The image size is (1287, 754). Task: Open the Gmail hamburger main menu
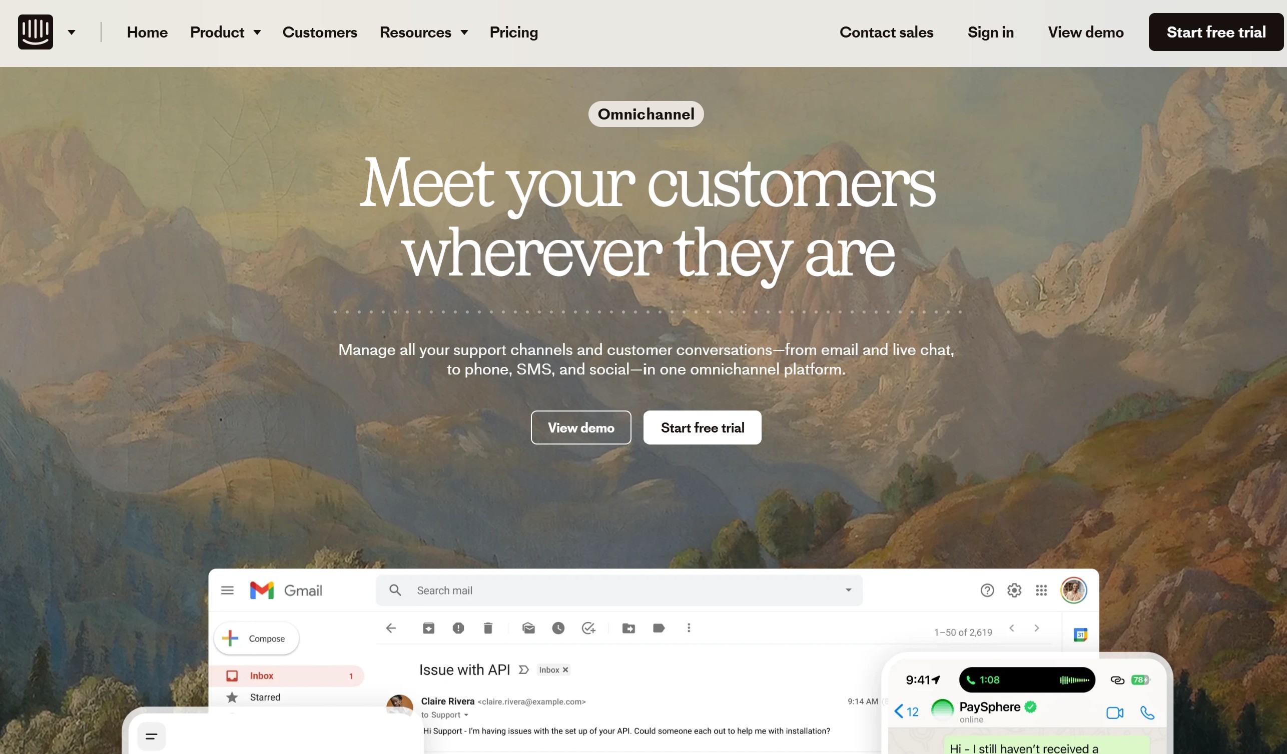227,590
